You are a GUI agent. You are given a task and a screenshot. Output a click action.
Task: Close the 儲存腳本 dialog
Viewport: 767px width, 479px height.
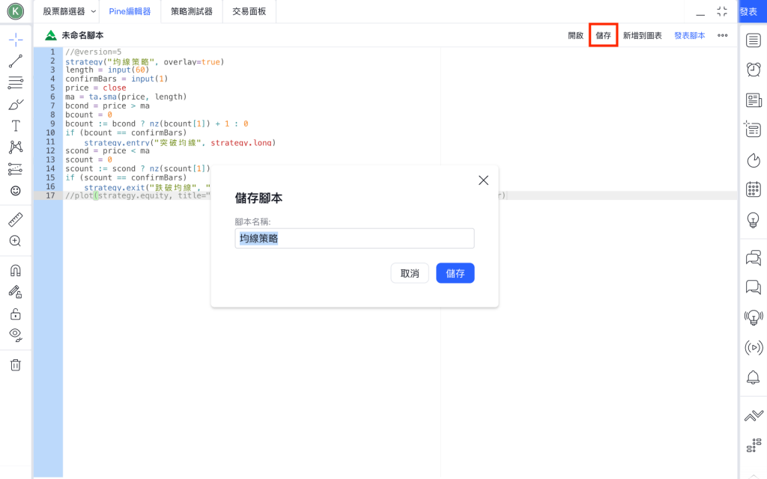click(x=483, y=180)
